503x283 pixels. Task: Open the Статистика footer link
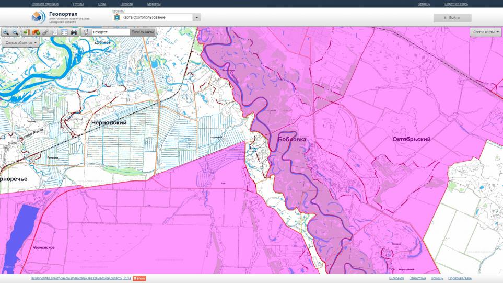[417, 278]
